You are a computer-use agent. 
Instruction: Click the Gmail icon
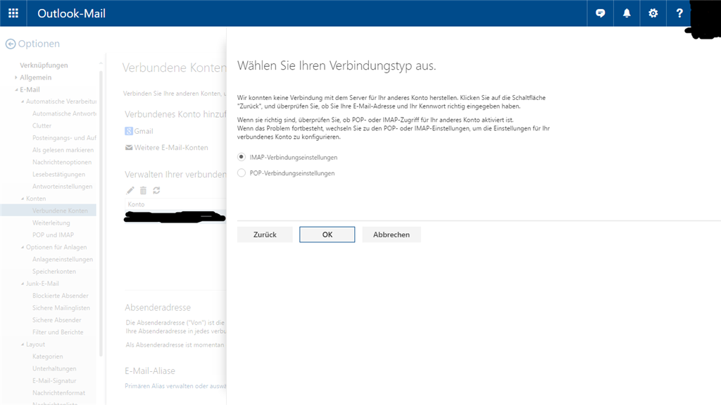129,131
